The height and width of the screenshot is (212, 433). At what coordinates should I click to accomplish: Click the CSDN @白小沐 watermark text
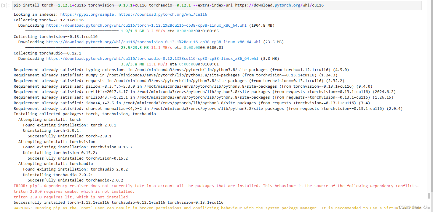[x=413, y=207]
